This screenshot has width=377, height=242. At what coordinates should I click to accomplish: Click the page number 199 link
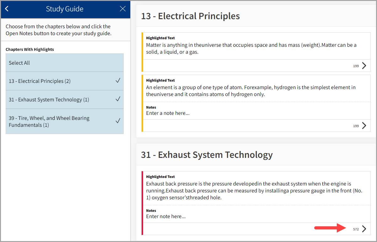pos(356,66)
